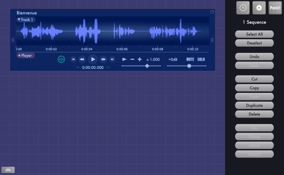Click the rewind button
The image size is (284, 175).
(82, 59)
